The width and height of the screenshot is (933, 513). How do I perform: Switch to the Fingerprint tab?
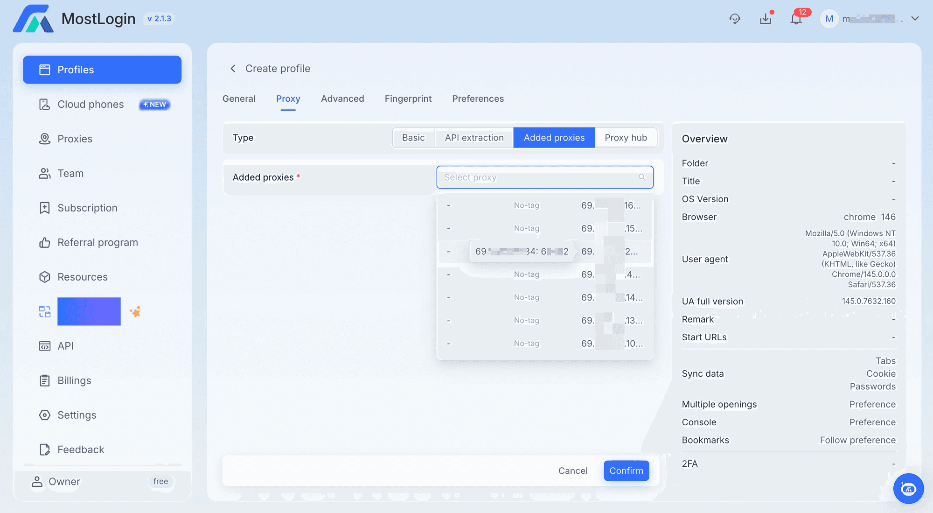pos(408,99)
